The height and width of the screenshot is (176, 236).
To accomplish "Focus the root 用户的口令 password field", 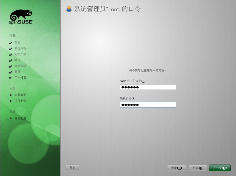I will (148, 87).
